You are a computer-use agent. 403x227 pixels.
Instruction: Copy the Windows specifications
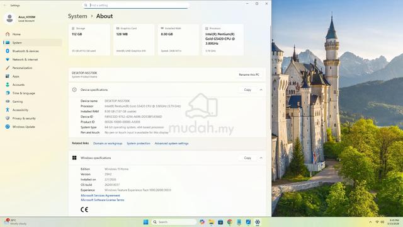coord(247,158)
